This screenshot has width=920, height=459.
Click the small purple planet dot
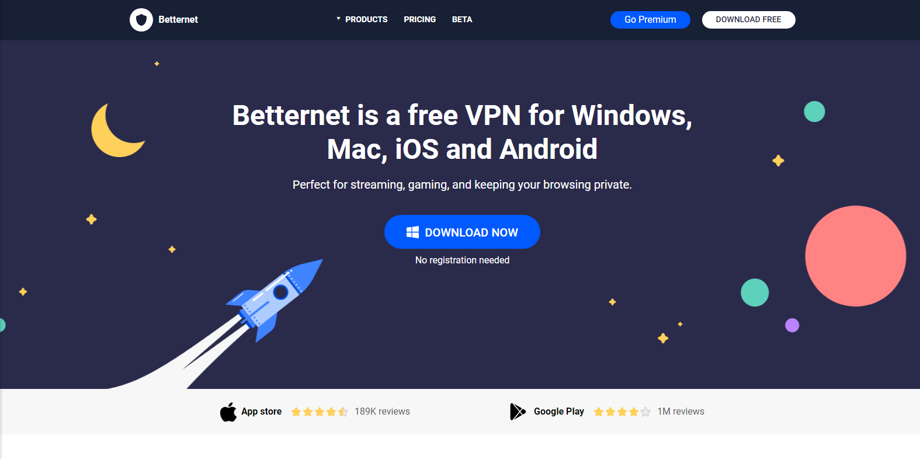click(792, 325)
